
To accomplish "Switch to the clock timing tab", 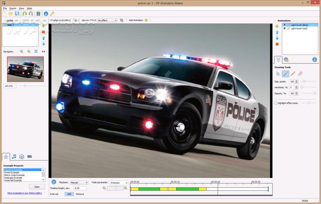I will 22,156.
